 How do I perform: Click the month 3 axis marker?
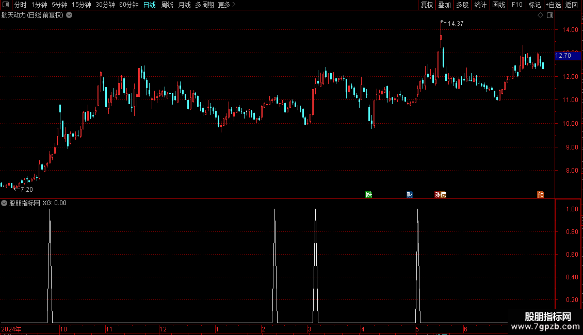pos(309,329)
